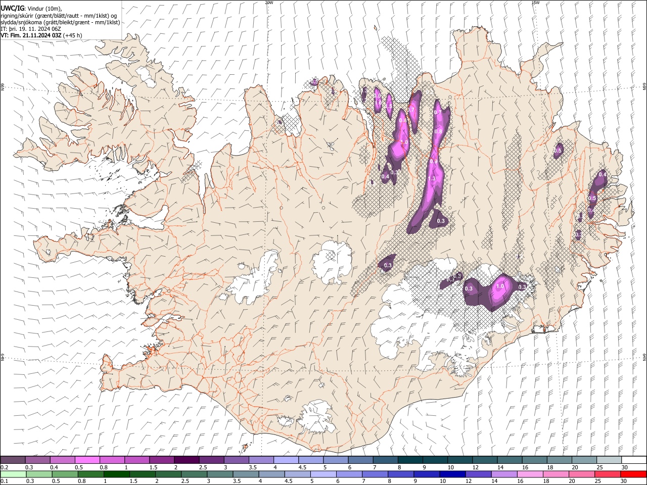The image size is (647, 485).
Task: Click the dark mauve 0.2–0.3 snow scale swatch
Action: 13,460
